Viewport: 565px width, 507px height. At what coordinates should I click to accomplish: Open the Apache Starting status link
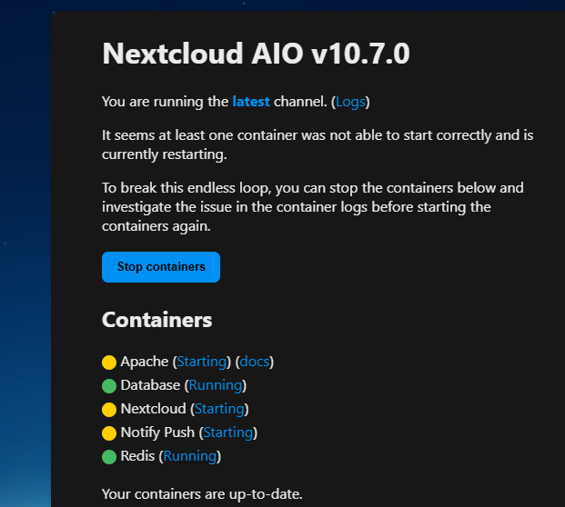[x=204, y=362]
